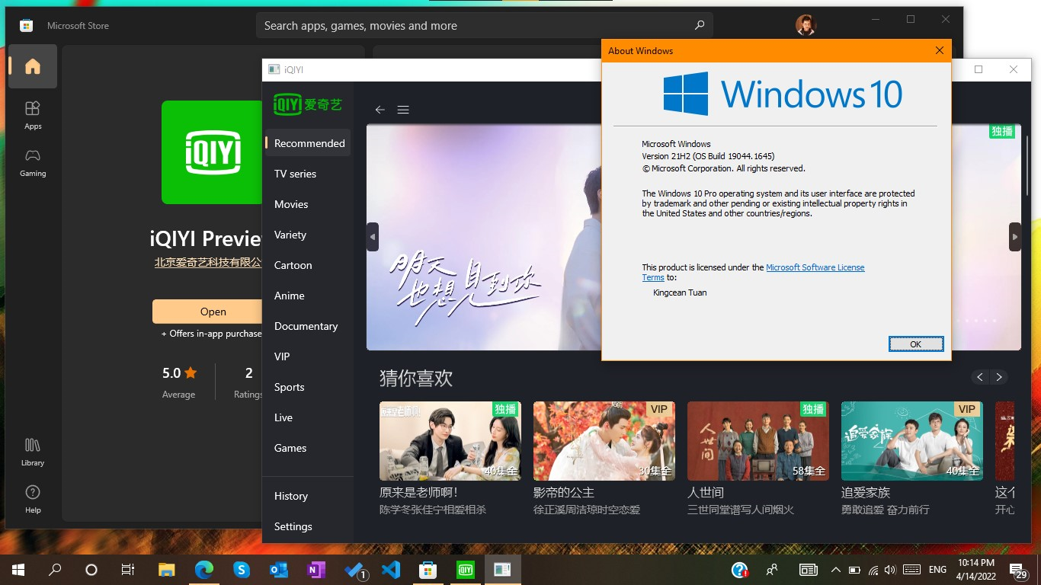Viewport: 1041px width, 585px height.
Task: Click the right chevron beside 猜你喜欢 section
Action: (999, 377)
